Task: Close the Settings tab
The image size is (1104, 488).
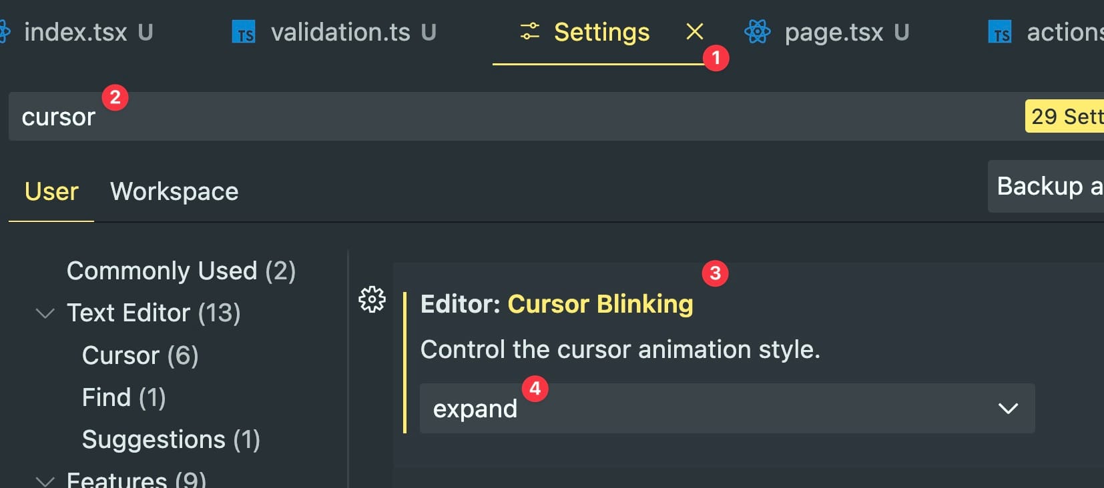Action: [x=694, y=31]
